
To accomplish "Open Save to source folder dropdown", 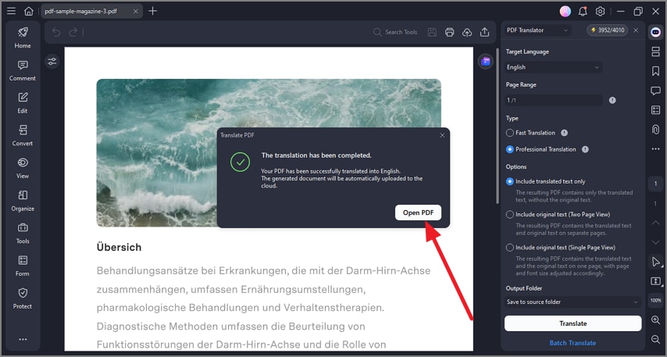I will click(572, 302).
